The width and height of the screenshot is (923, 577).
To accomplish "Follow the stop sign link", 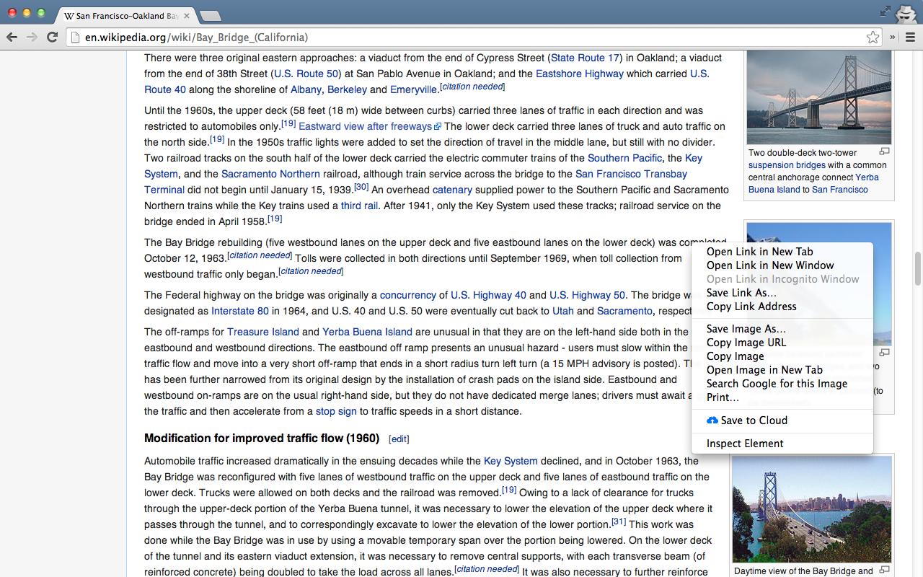I will click(336, 411).
